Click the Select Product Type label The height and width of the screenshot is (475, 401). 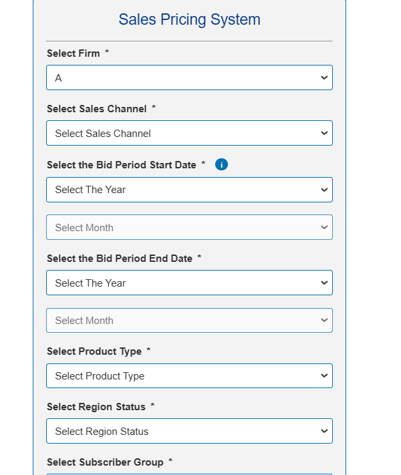pyautogui.click(x=94, y=351)
